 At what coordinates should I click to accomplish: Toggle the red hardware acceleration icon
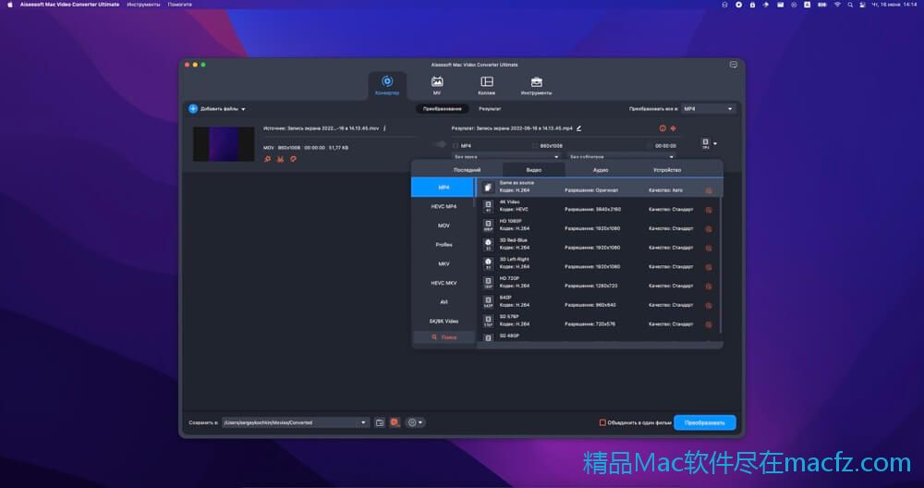[x=395, y=422]
